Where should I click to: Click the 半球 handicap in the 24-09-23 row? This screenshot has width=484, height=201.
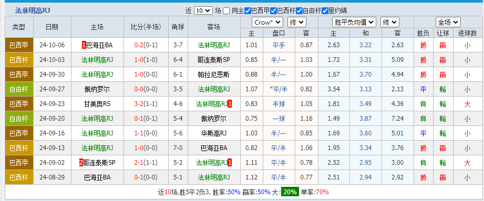tap(279, 104)
